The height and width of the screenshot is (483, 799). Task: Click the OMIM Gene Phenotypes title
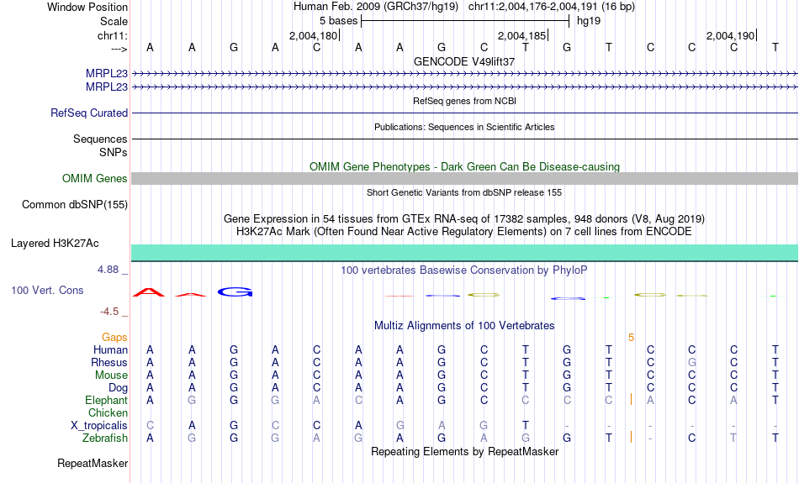(464, 166)
